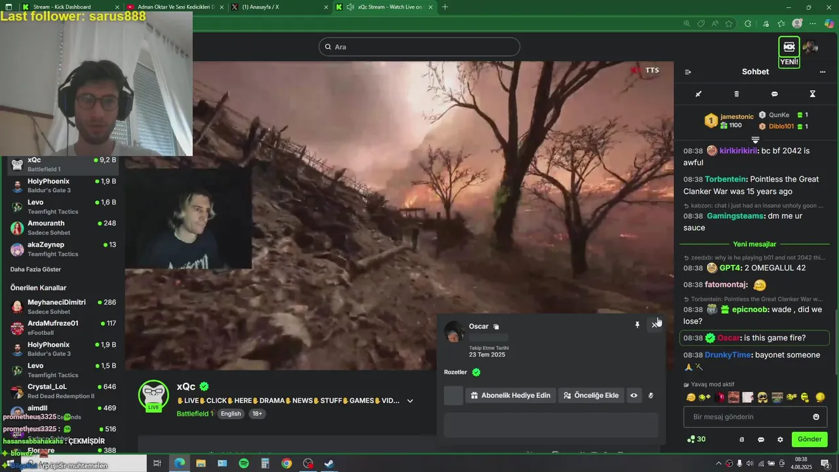Open the chat options three-dot menu
This screenshot has width=839, height=472.
pos(823,72)
